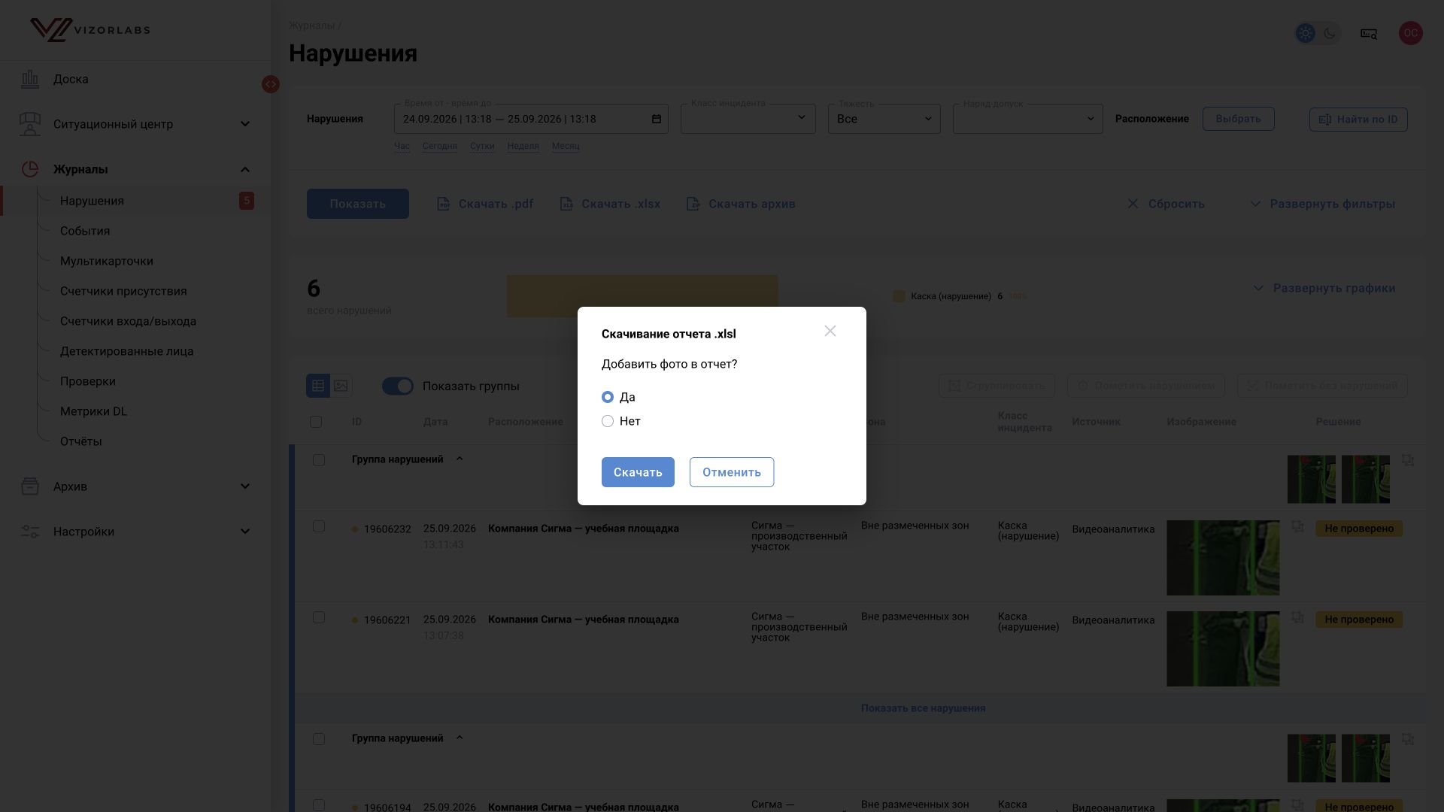Expand the Настройки section chevron
Screen dimensions: 1444x812
(245, 532)
